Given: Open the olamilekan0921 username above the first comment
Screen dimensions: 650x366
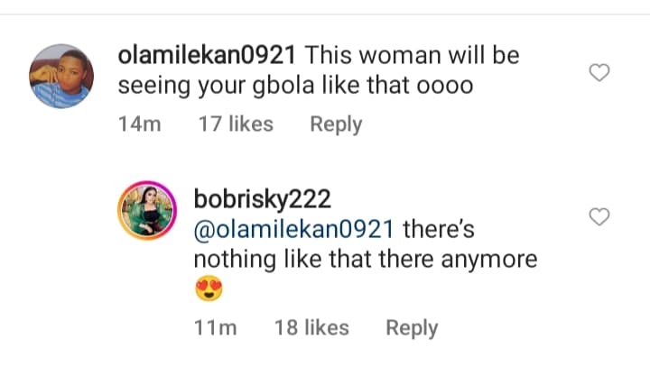Looking at the screenshot, I should tap(208, 54).
